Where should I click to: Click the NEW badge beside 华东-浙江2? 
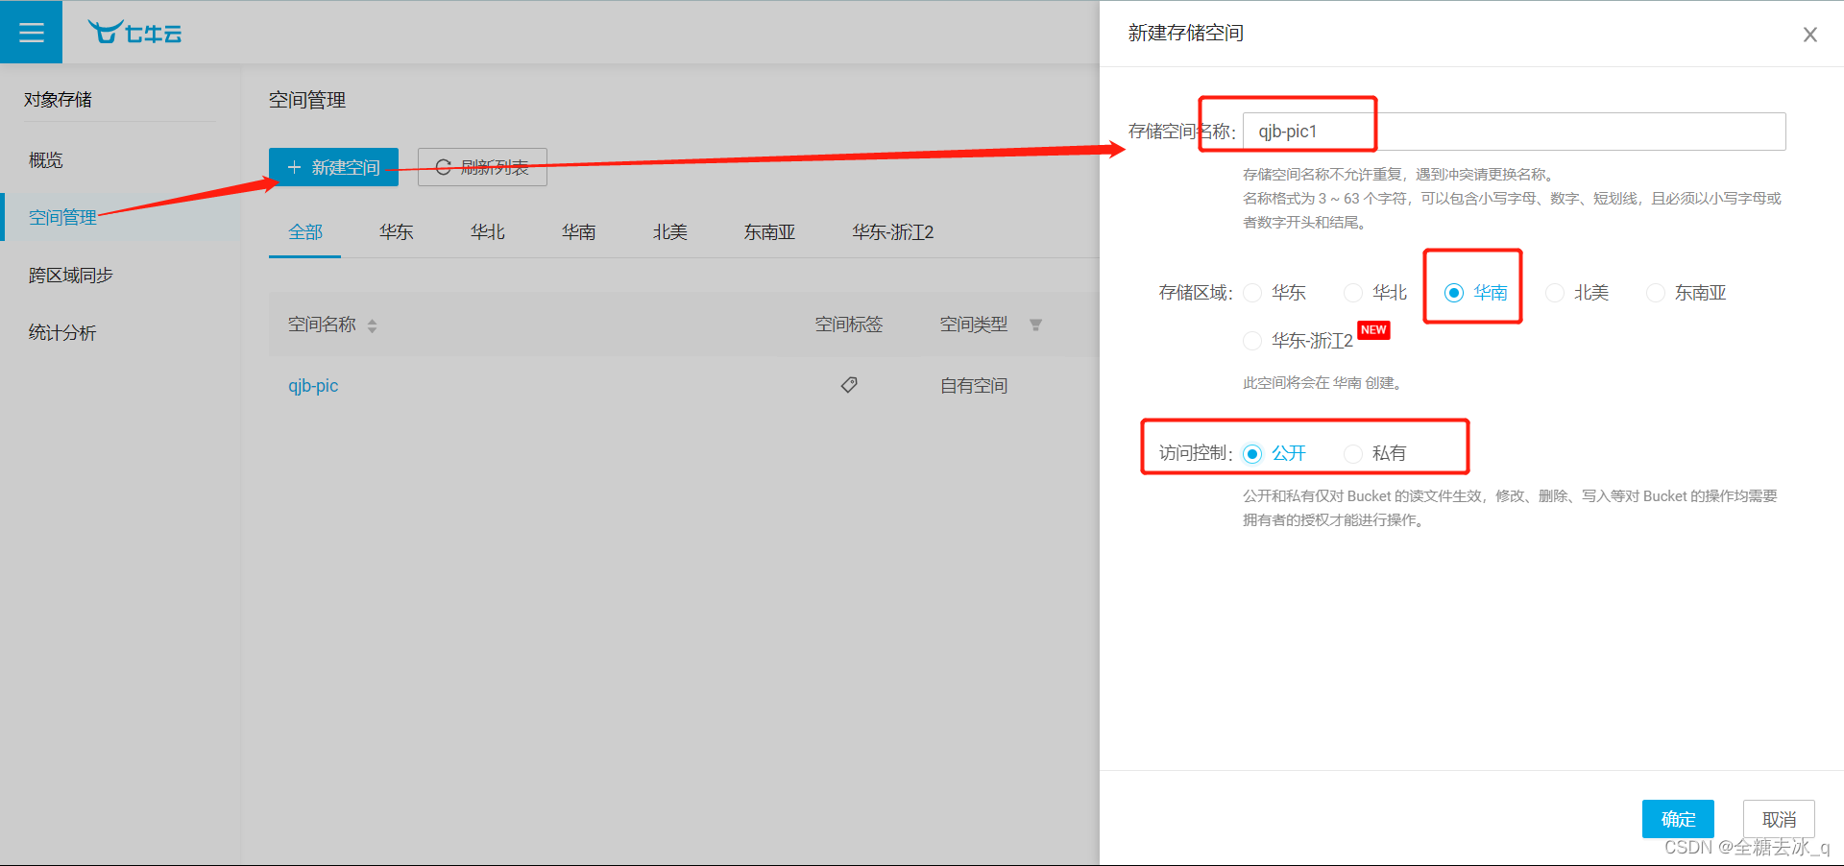point(1373,330)
